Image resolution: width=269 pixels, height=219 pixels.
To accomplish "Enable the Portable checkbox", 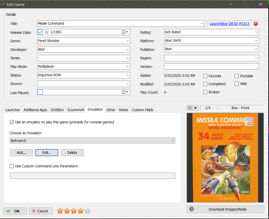I will pos(237,76).
